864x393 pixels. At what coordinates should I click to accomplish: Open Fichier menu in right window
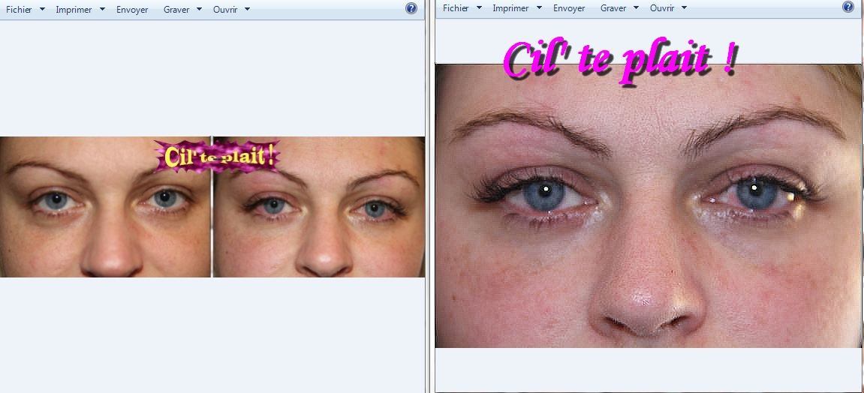(456, 8)
